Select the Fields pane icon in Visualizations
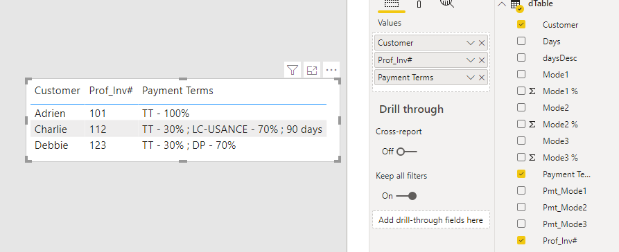 point(391,3)
